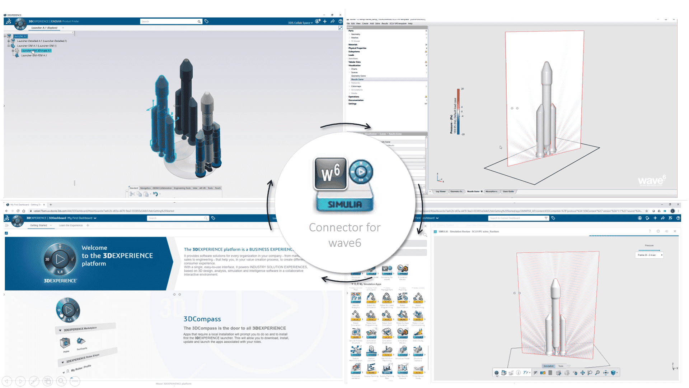Click the pan arrows icon in Simulation Review toolbar
Image resolution: width=689 pixels, height=388 pixels.
coord(582,373)
